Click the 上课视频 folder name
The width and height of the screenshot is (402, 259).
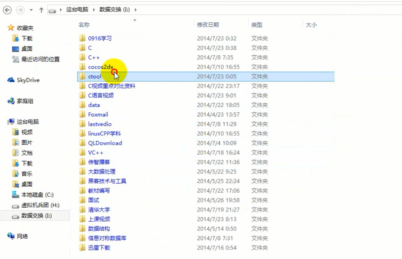tap(99, 219)
